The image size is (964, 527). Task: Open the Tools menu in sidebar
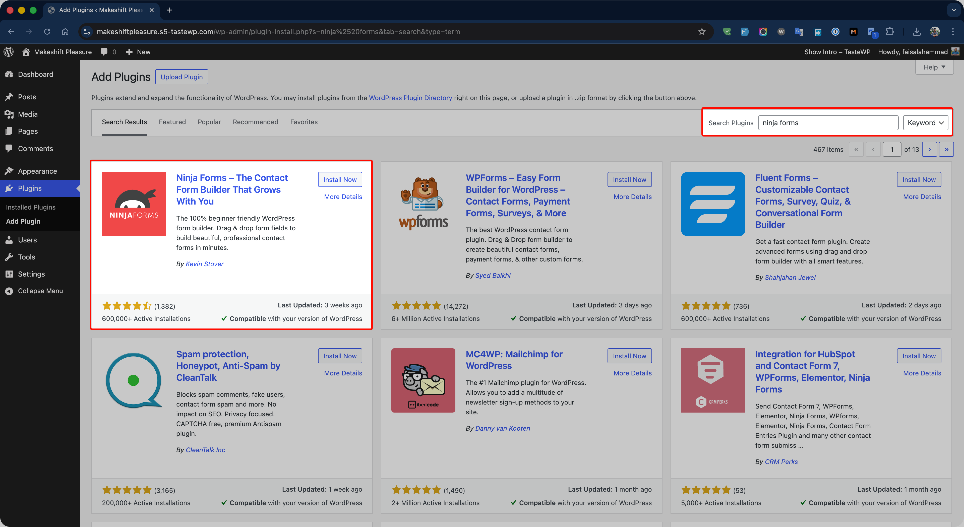(x=26, y=256)
